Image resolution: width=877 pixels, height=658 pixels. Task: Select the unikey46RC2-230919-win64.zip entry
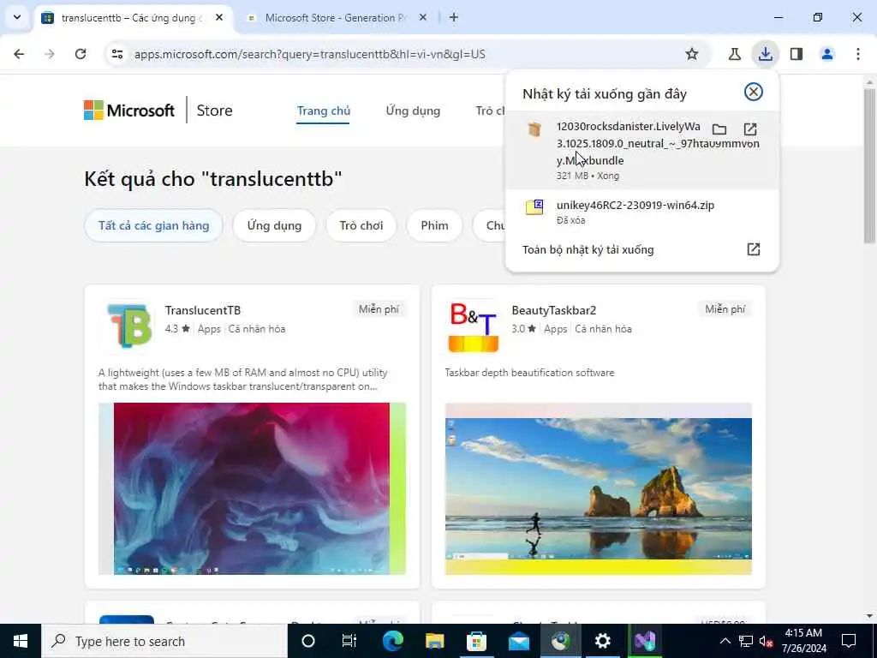642,212
